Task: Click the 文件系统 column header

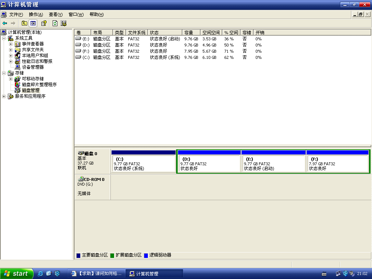Action: click(137, 33)
